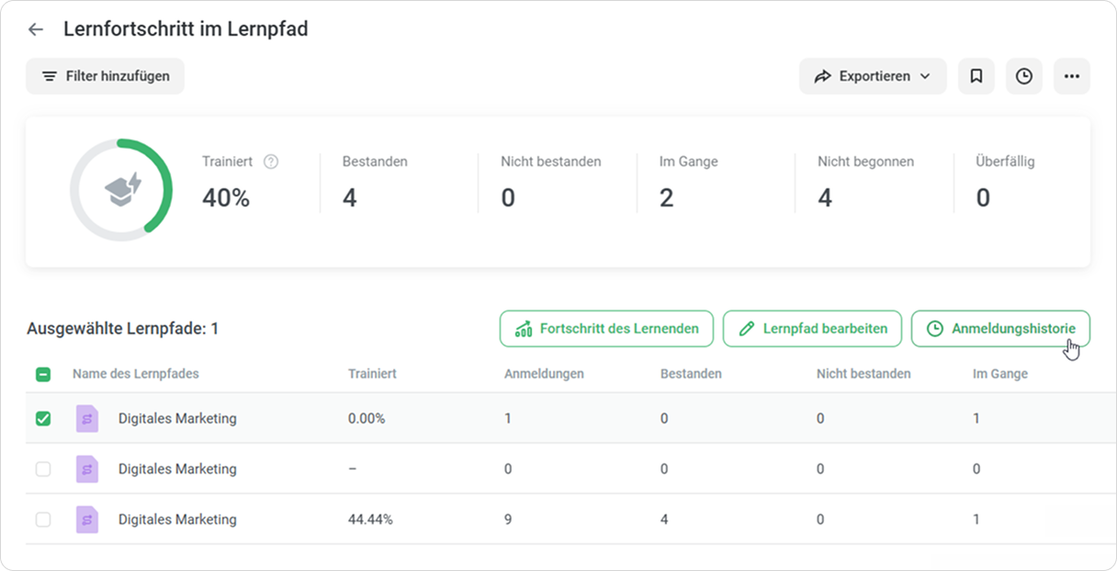Screen dimensions: 1117x571
Task: Sort by Trainiert column header
Action: point(372,374)
